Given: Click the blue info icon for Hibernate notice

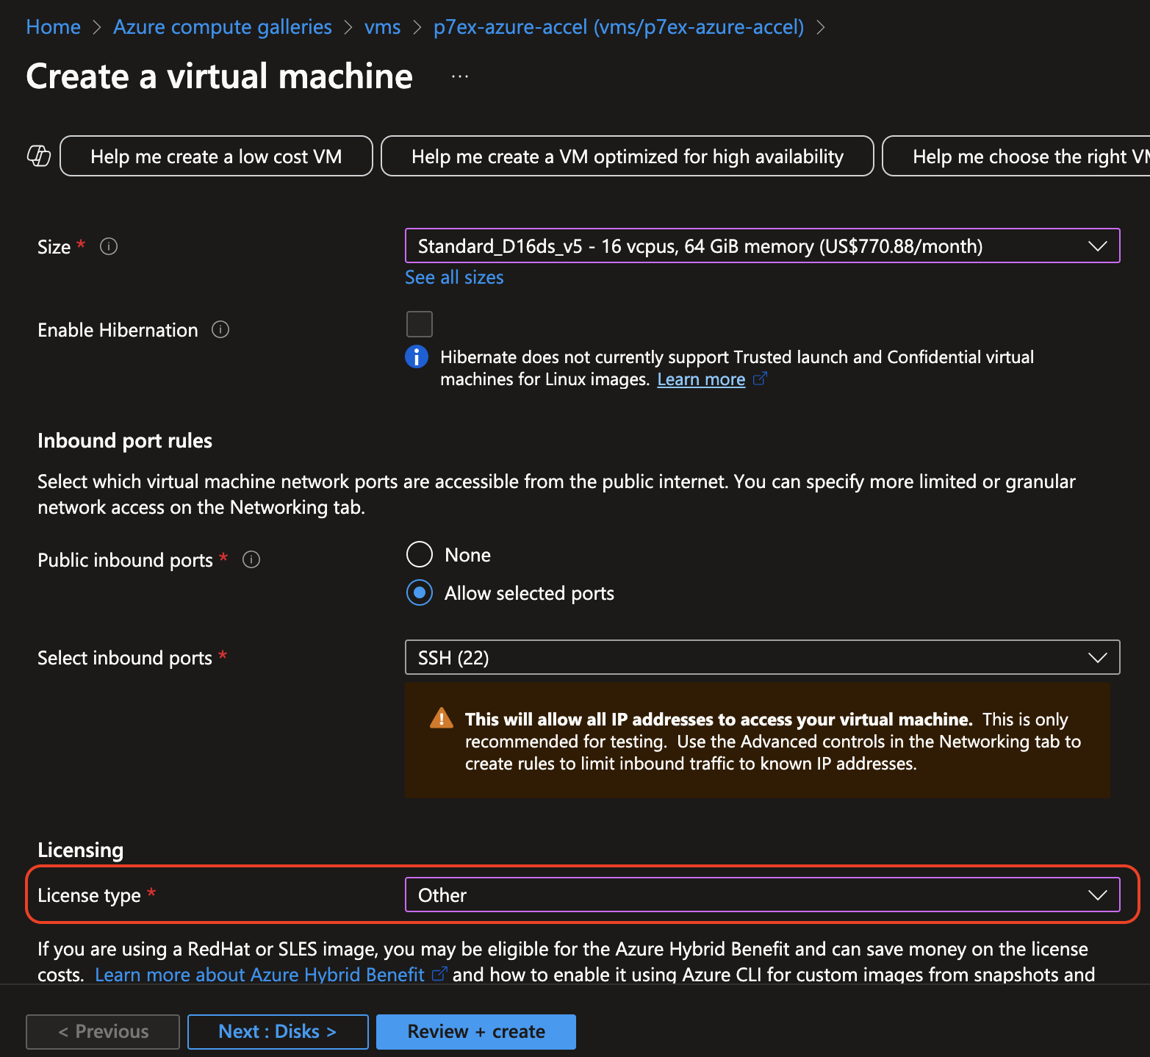Looking at the screenshot, I should (x=417, y=356).
